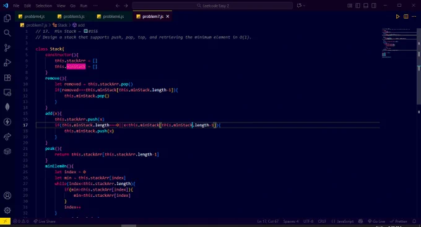Open editor More Actions ellipsis
The image size is (421, 227).
[414, 16]
